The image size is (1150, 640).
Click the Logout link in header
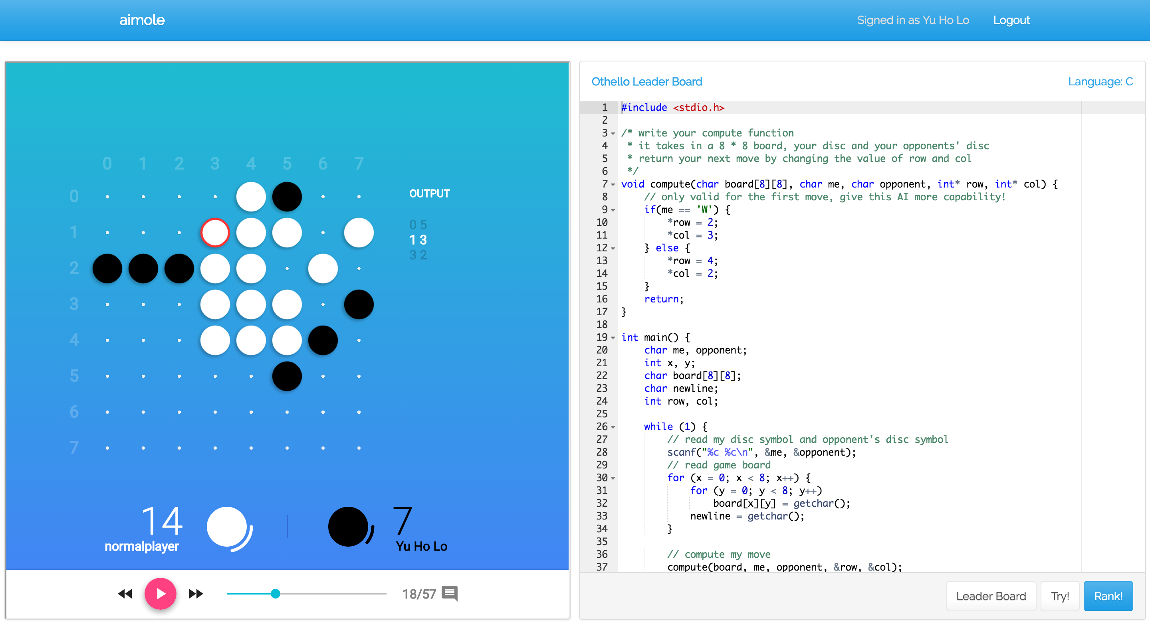pyautogui.click(x=1011, y=20)
